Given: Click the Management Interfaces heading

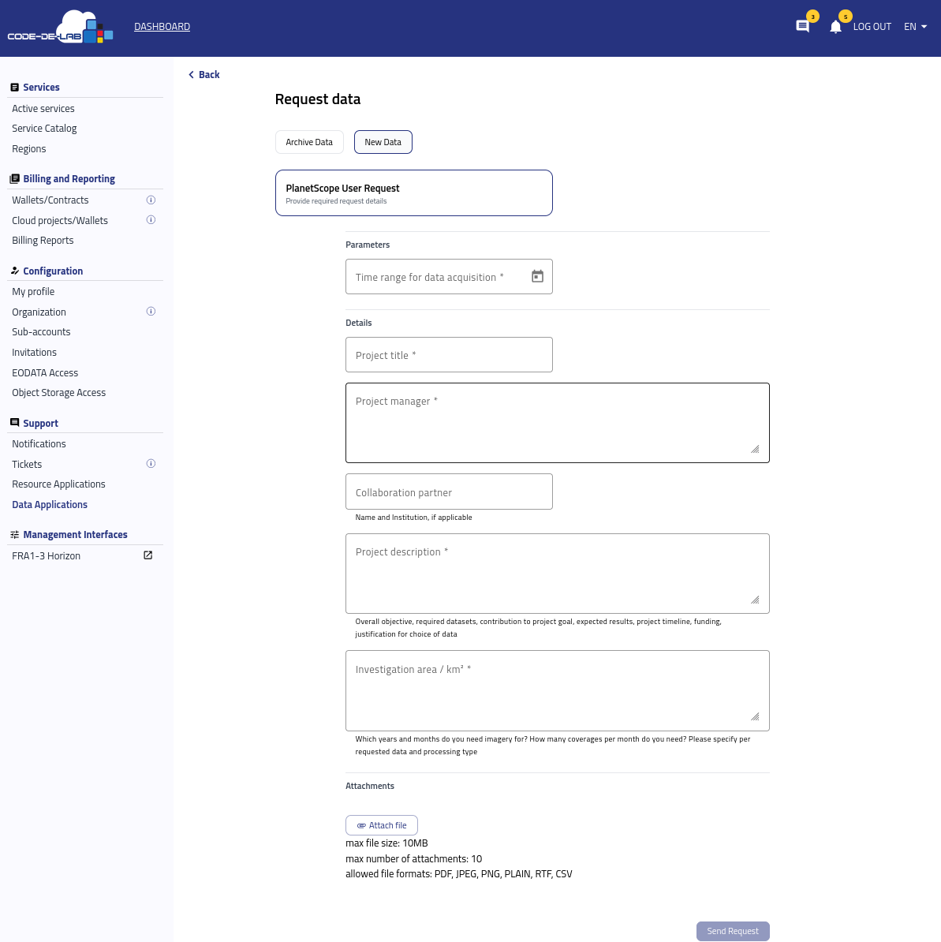Looking at the screenshot, I should 75,534.
